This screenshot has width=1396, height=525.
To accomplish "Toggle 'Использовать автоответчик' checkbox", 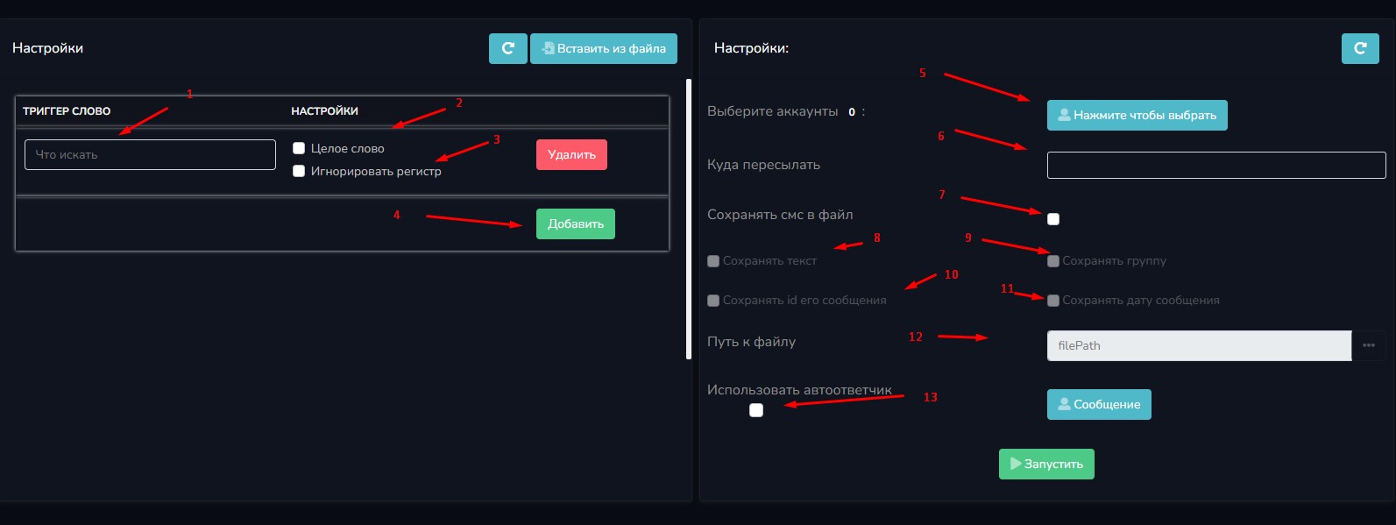I will (756, 410).
